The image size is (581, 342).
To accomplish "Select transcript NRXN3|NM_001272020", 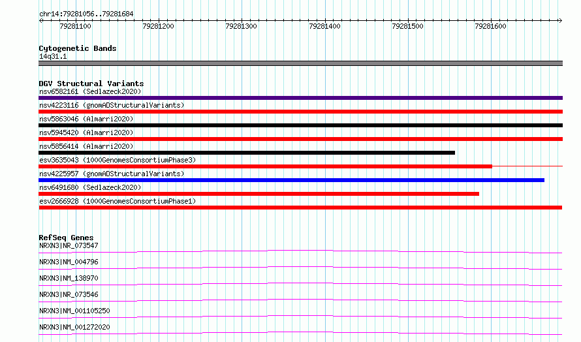I will pos(74,327).
